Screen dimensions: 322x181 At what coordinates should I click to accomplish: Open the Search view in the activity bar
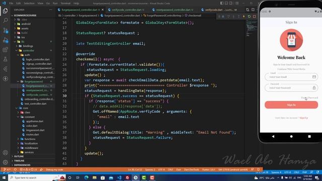tap(6, 20)
